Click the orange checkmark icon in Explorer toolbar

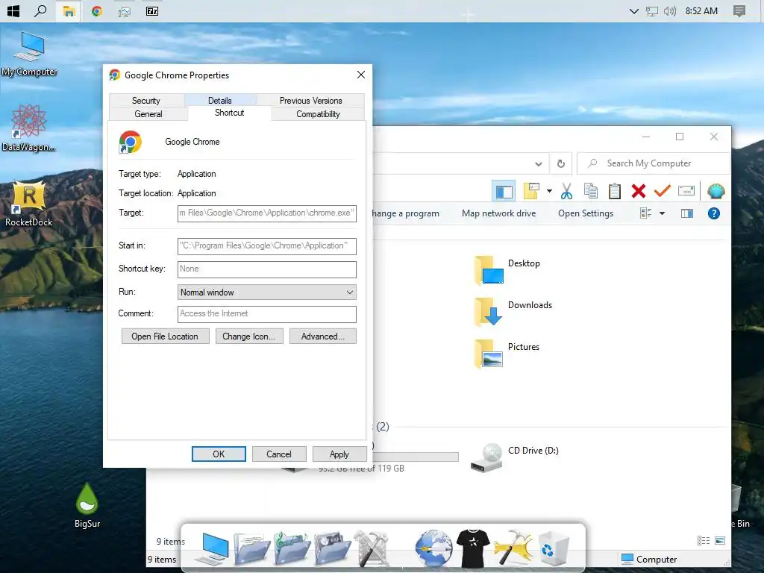[663, 191]
